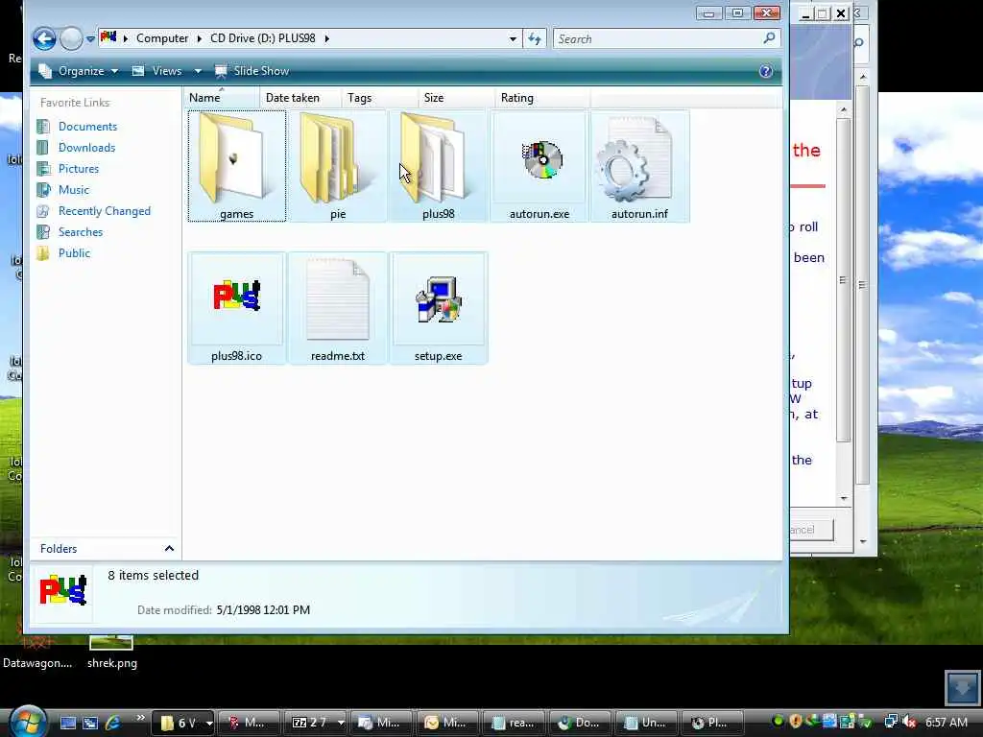Click the Views button
This screenshot has height=737, width=983.
point(156,71)
